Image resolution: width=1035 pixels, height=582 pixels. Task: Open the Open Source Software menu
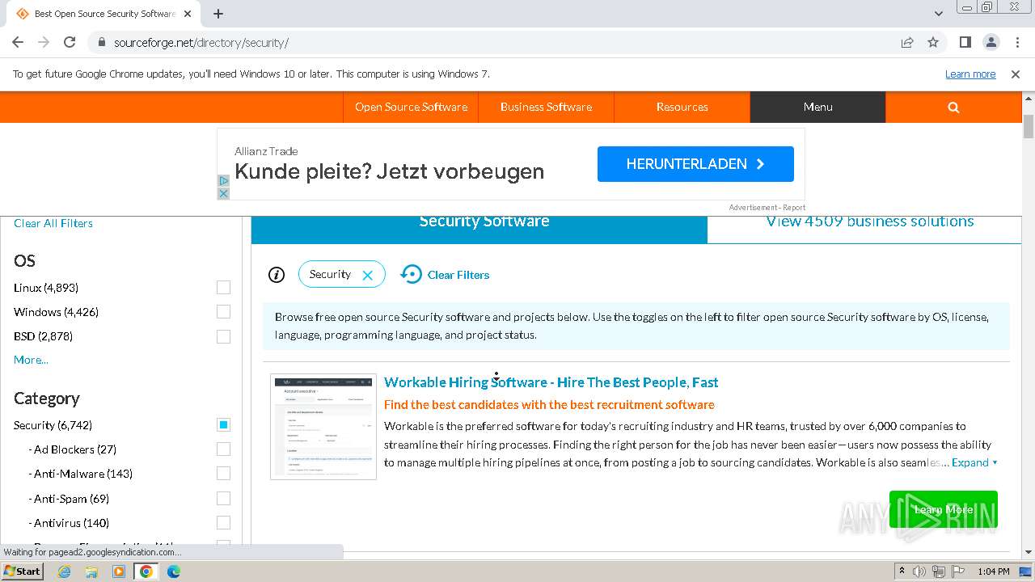tap(411, 107)
